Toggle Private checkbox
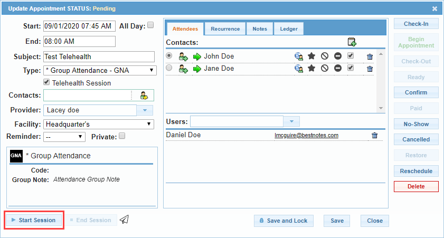Viewport: 444px width, 238px height. pyautogui.click(x=122, y=136)
